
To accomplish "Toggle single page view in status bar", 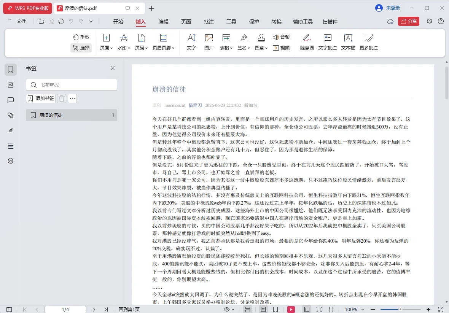I will tap(263, 309).
